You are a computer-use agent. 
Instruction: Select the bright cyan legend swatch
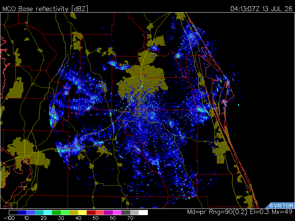click(48, 213)
